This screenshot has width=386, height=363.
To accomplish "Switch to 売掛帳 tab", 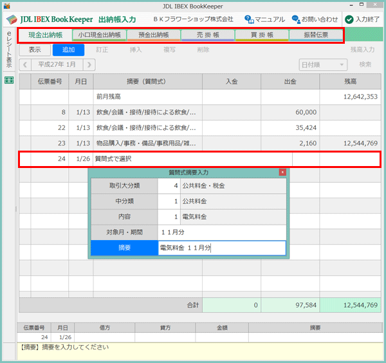I will tap(208, 35).
